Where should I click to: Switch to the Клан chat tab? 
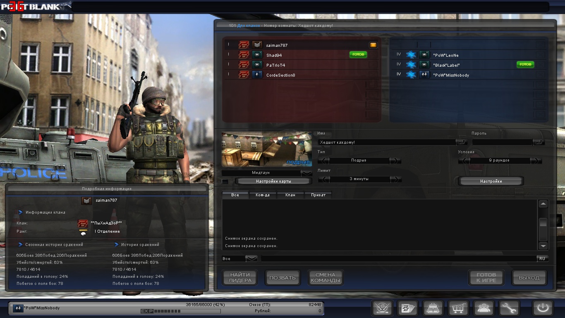[290, 195]
